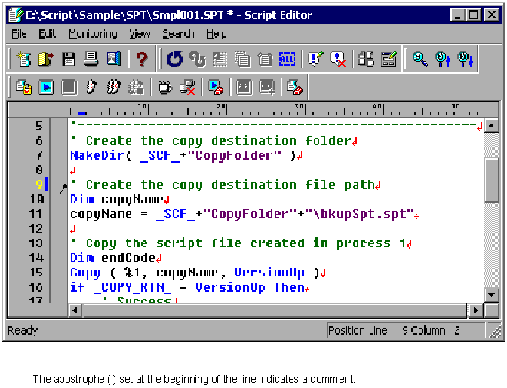Click the blue ALL select-all icon
The width and height of the screenshot is (507, 388).
point(287,59)
